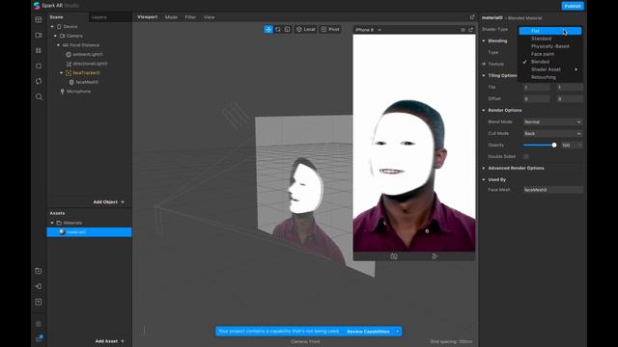Open the simulator hamburger menu icon

tap(463, 30)
